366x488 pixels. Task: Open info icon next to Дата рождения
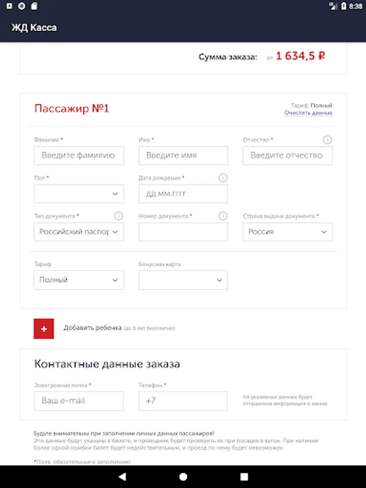(x=223, y=178)
